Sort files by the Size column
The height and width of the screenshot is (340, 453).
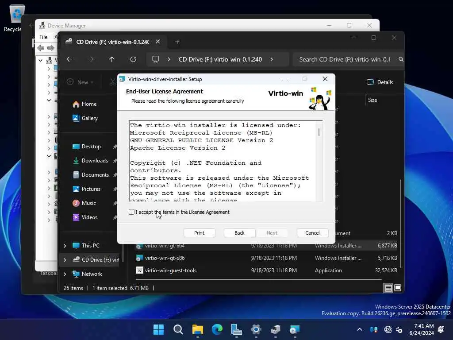tap(372, 100)
